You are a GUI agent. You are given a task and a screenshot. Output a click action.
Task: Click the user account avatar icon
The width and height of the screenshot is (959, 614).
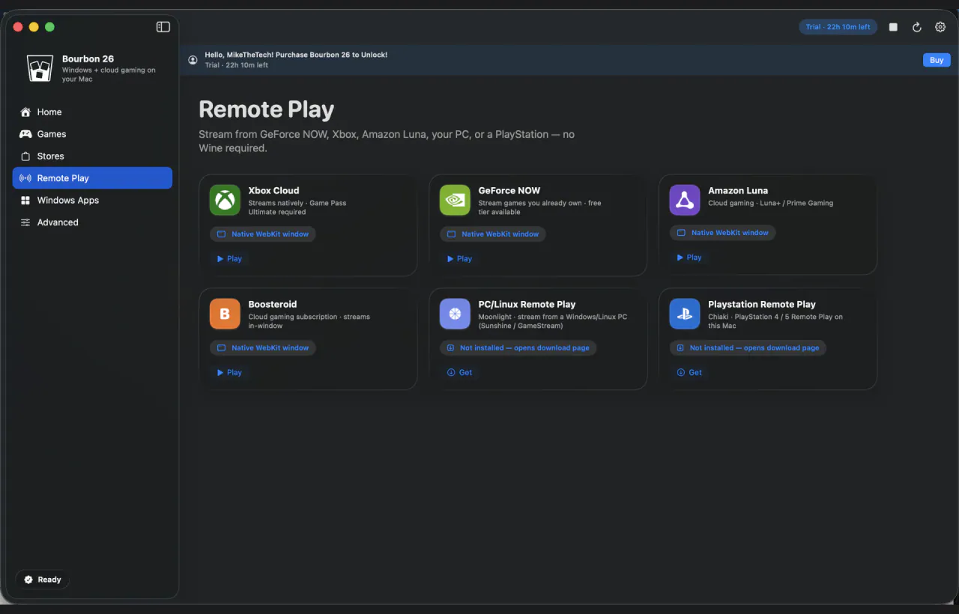(x=193, y=60)
